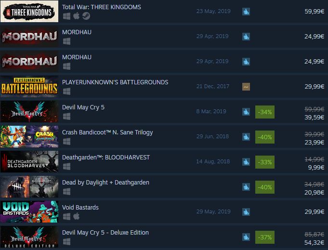Click the Devil May Cry 5 capsule image
Image resolution: width=328 pixels, height=250 pixels.
[x=29, y=111]
